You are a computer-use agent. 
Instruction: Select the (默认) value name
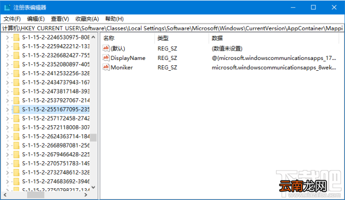(x=118, y=49)
